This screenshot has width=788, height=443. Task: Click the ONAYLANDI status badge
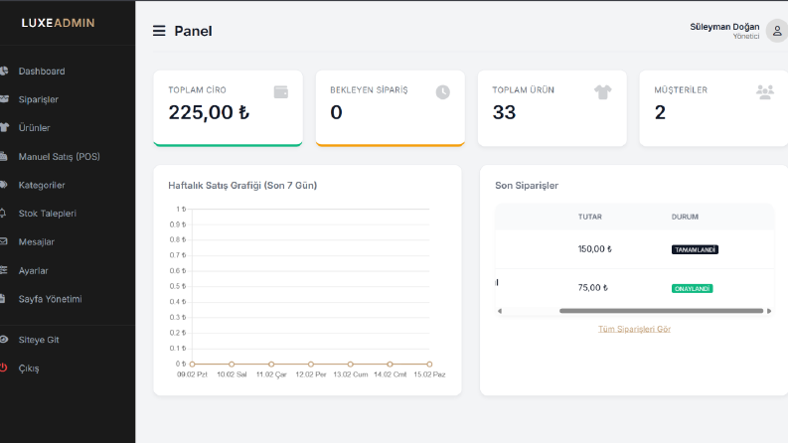pos(692,288)
